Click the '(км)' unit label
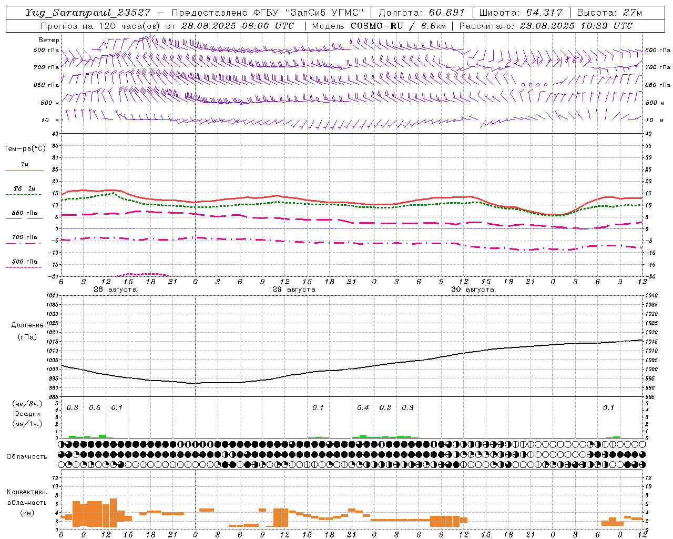Image resolution: width=673 pixels, height=539 pixels. point(27,512)
